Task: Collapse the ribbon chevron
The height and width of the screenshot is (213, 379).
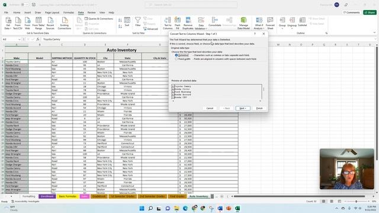Action: pos(374,33)
